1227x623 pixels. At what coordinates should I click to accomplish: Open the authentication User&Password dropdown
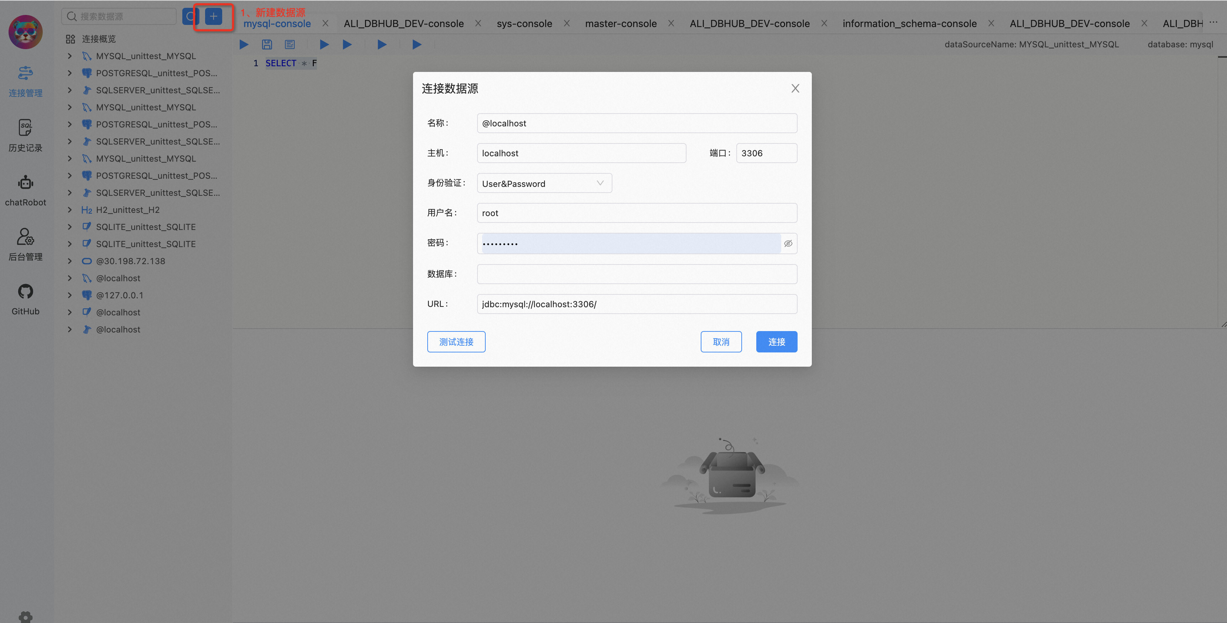pyautogui.click(x=544, y=183)
